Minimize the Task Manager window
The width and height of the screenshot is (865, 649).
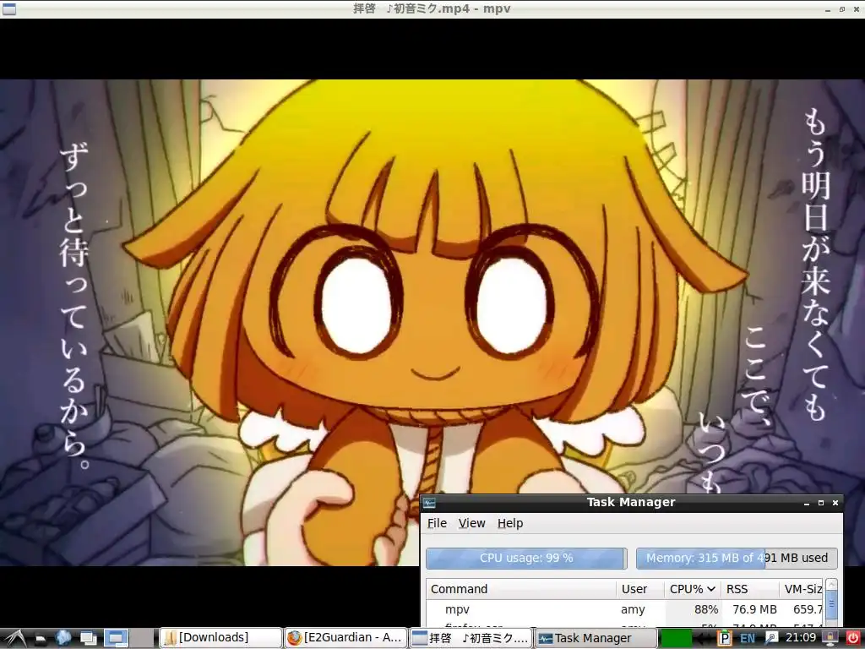point(807,503)
